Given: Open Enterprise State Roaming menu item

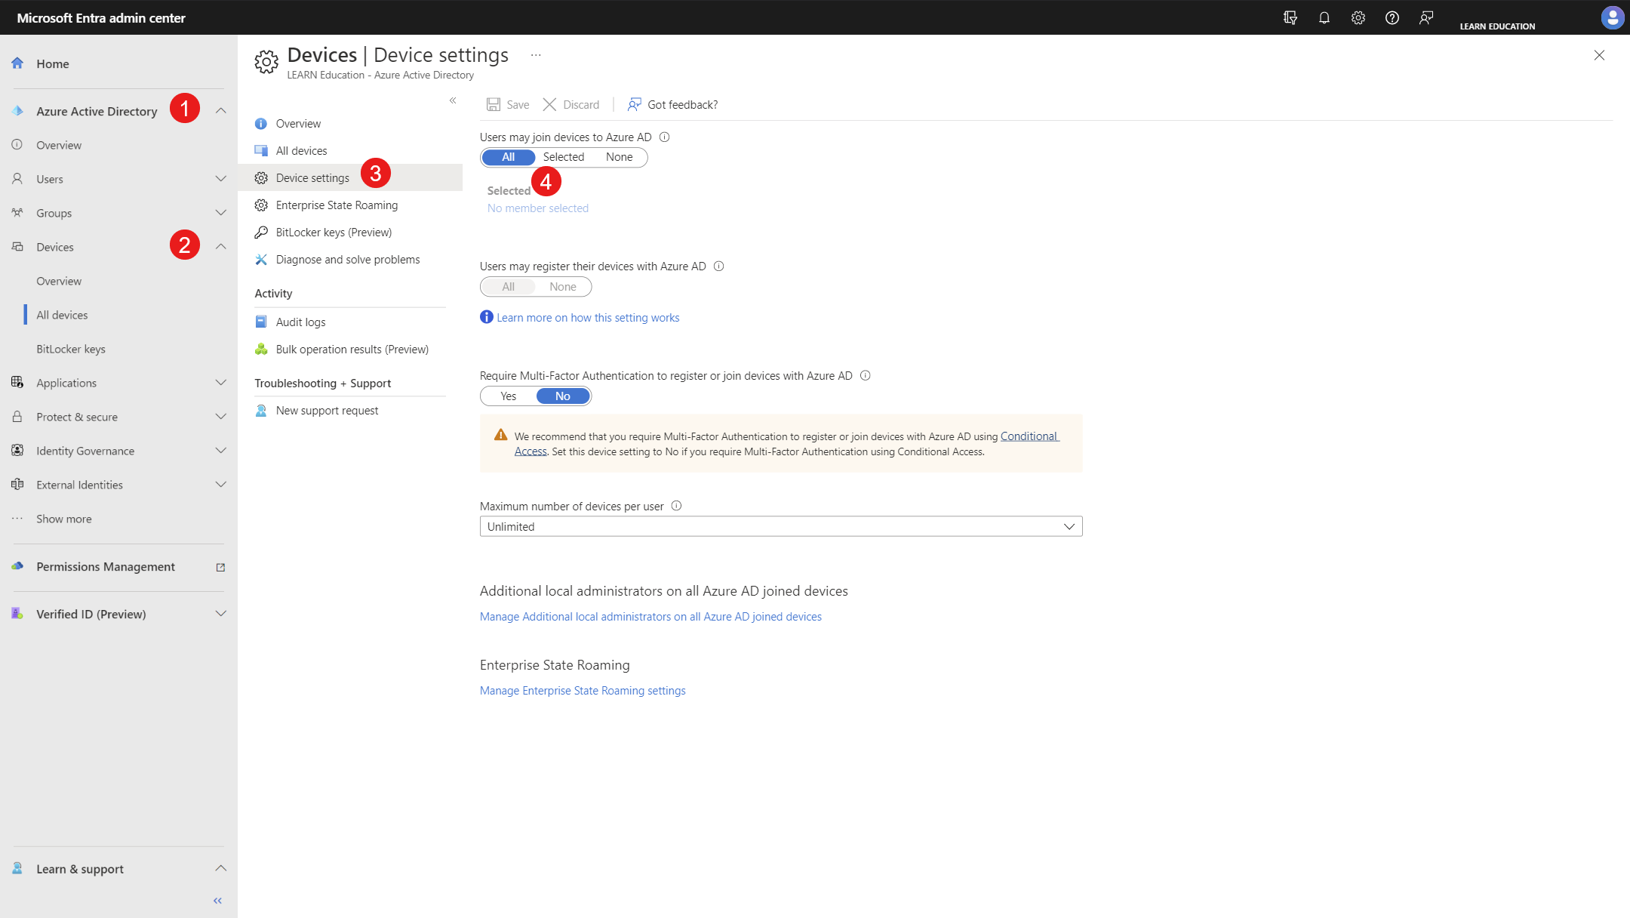Looking at the screenshot, I should point(337,205).
